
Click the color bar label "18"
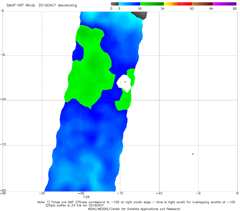(139, 9)
